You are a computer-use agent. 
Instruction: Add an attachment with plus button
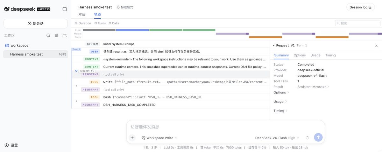click(x=132, y=138)
